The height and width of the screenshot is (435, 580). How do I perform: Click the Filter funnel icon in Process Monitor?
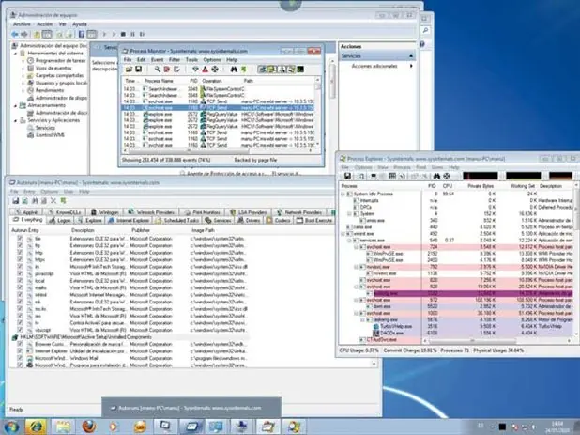(x=195, y=70)
